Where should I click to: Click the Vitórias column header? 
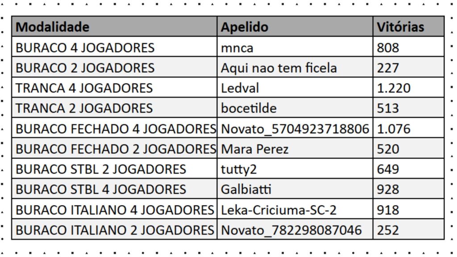[400, 27]
